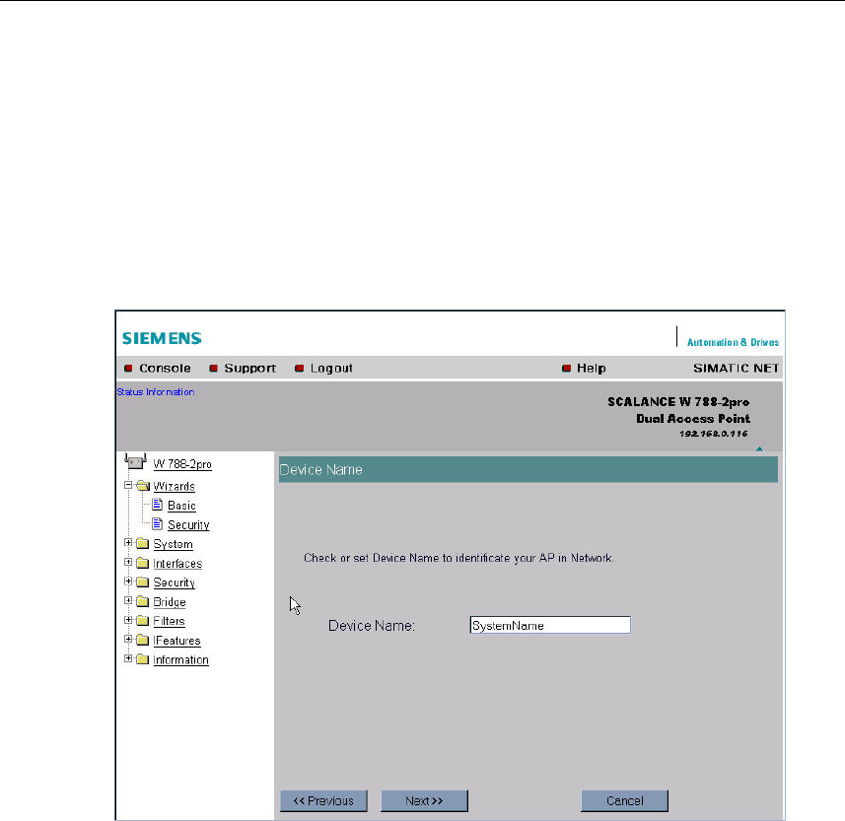This screenshot has height=821, width=845.
Task: Click the red square beside Console
Action: pyautogui.click(x=128, y=369)
